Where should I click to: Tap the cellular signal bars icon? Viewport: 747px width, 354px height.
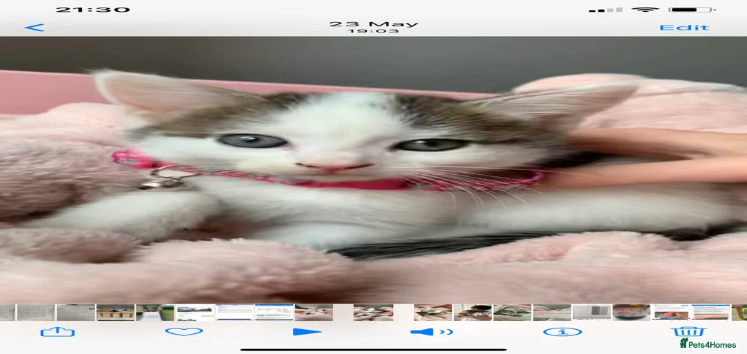[x=605, y=10]
